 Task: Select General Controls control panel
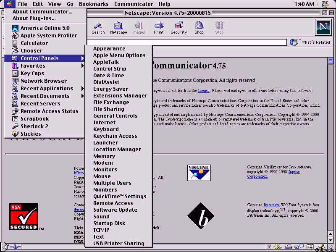pyautogui.click(x=118, y=116)
